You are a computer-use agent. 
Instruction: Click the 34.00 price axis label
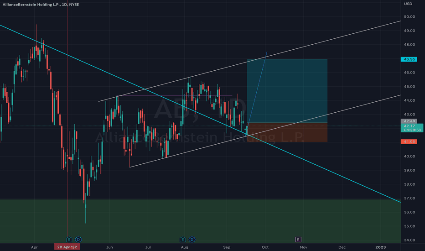coord(409,240)
